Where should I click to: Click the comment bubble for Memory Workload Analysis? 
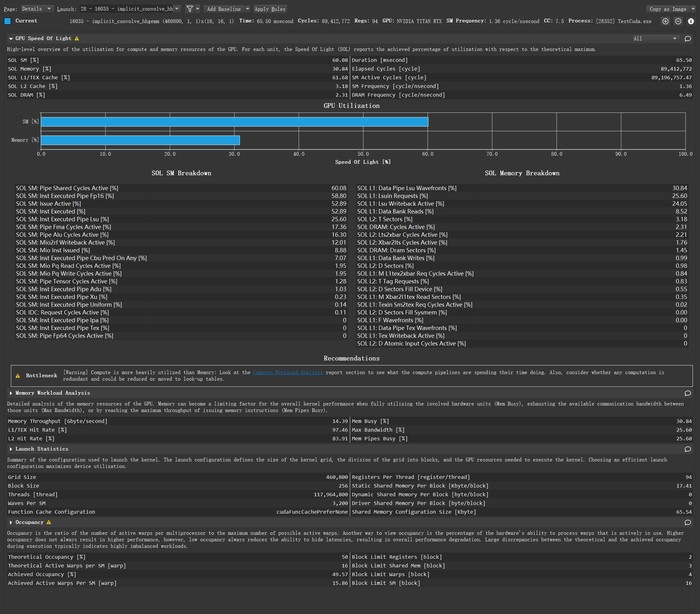[x=688, y=393]
